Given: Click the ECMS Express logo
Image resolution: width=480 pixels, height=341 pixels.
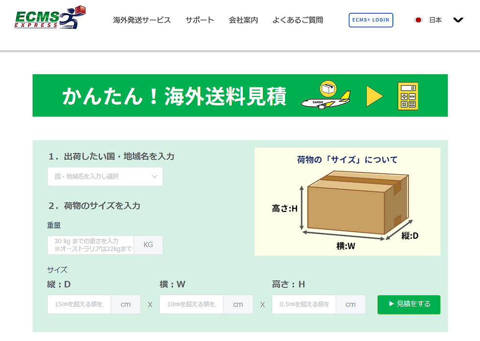Looking at the screenshot, I should coord(50,18).
